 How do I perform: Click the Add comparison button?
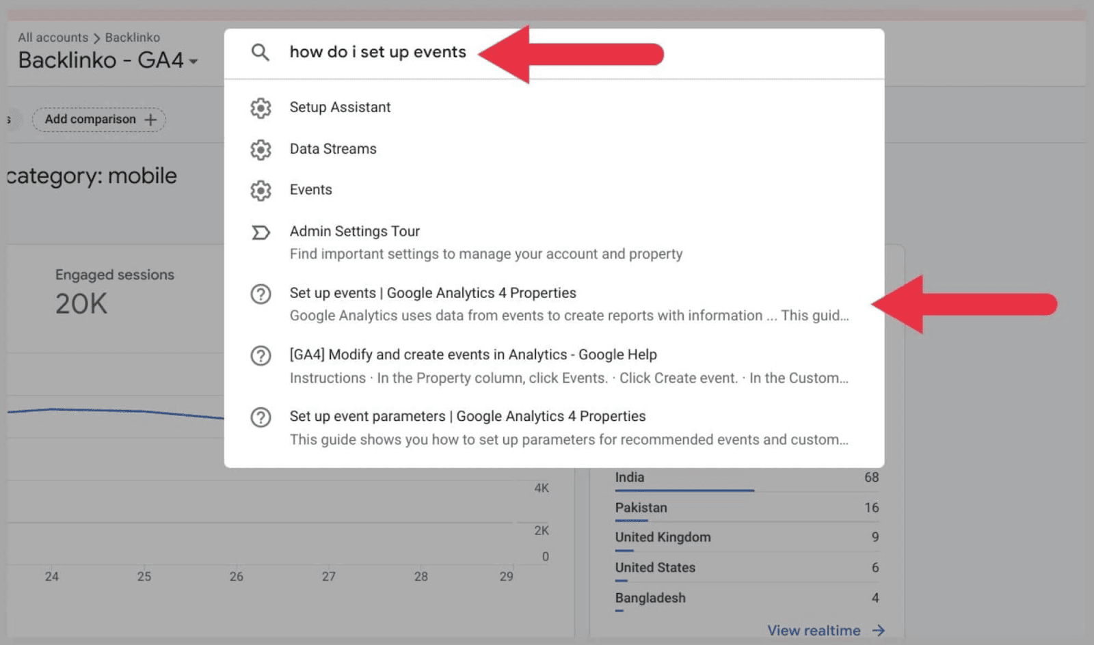pyautogui.click(x=98, y=119)
